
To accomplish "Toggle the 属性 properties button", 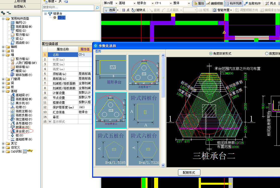I will pyautogui.click(x=199, y=3).
